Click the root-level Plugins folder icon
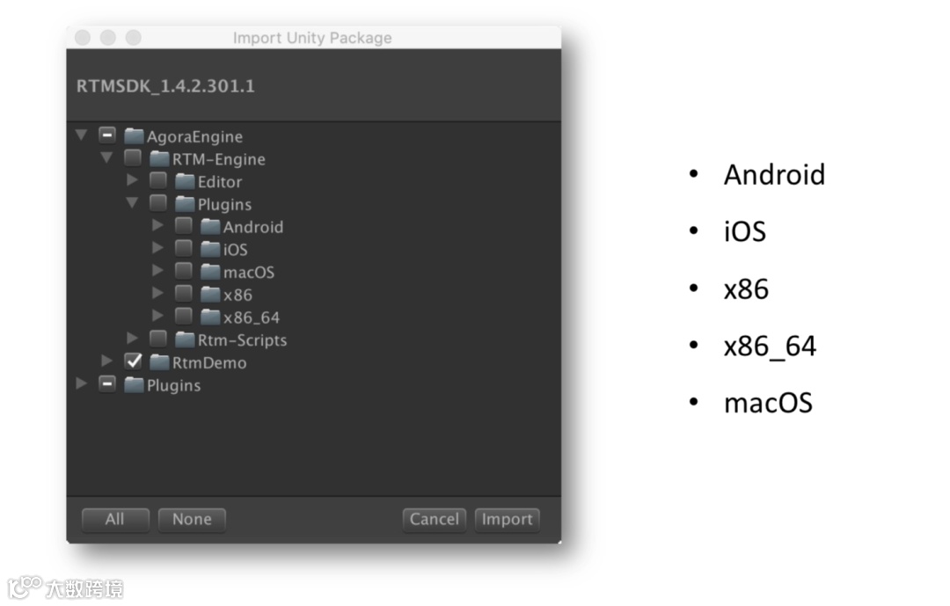950x606 pixels. (134, 385)
